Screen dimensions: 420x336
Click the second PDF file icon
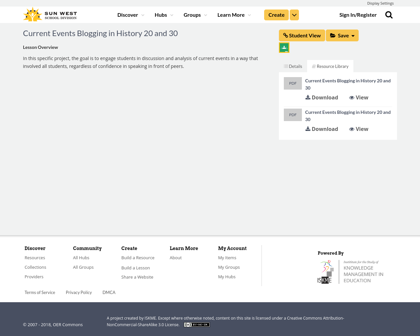[x=293, y=115]
